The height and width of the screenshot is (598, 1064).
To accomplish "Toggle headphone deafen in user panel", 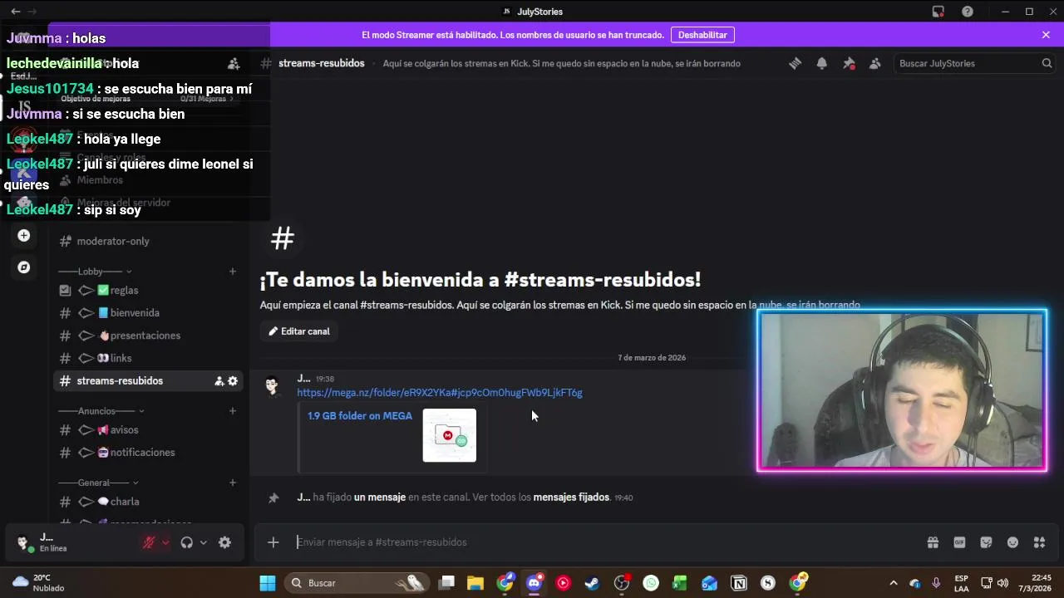I will coord(187,542).
